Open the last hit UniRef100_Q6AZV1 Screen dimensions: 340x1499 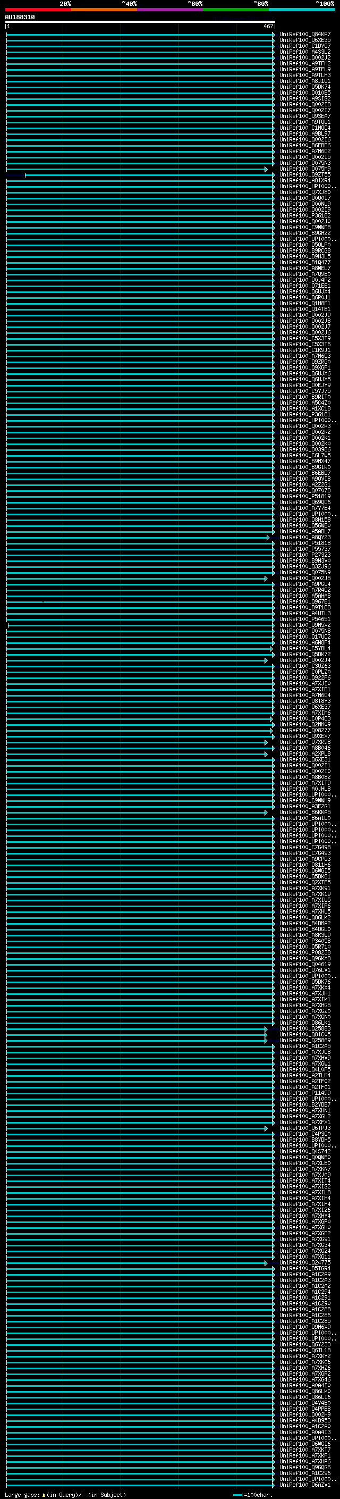(x=304, y=1485)
